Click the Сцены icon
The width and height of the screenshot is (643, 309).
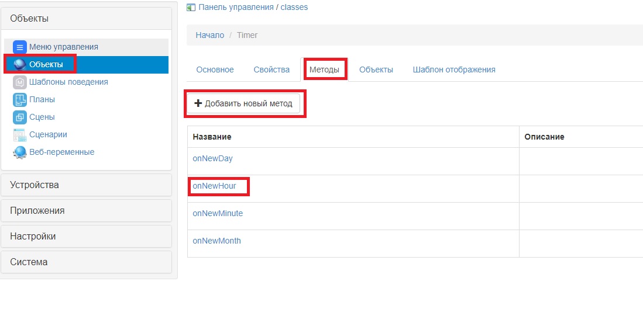click(20, 117)
